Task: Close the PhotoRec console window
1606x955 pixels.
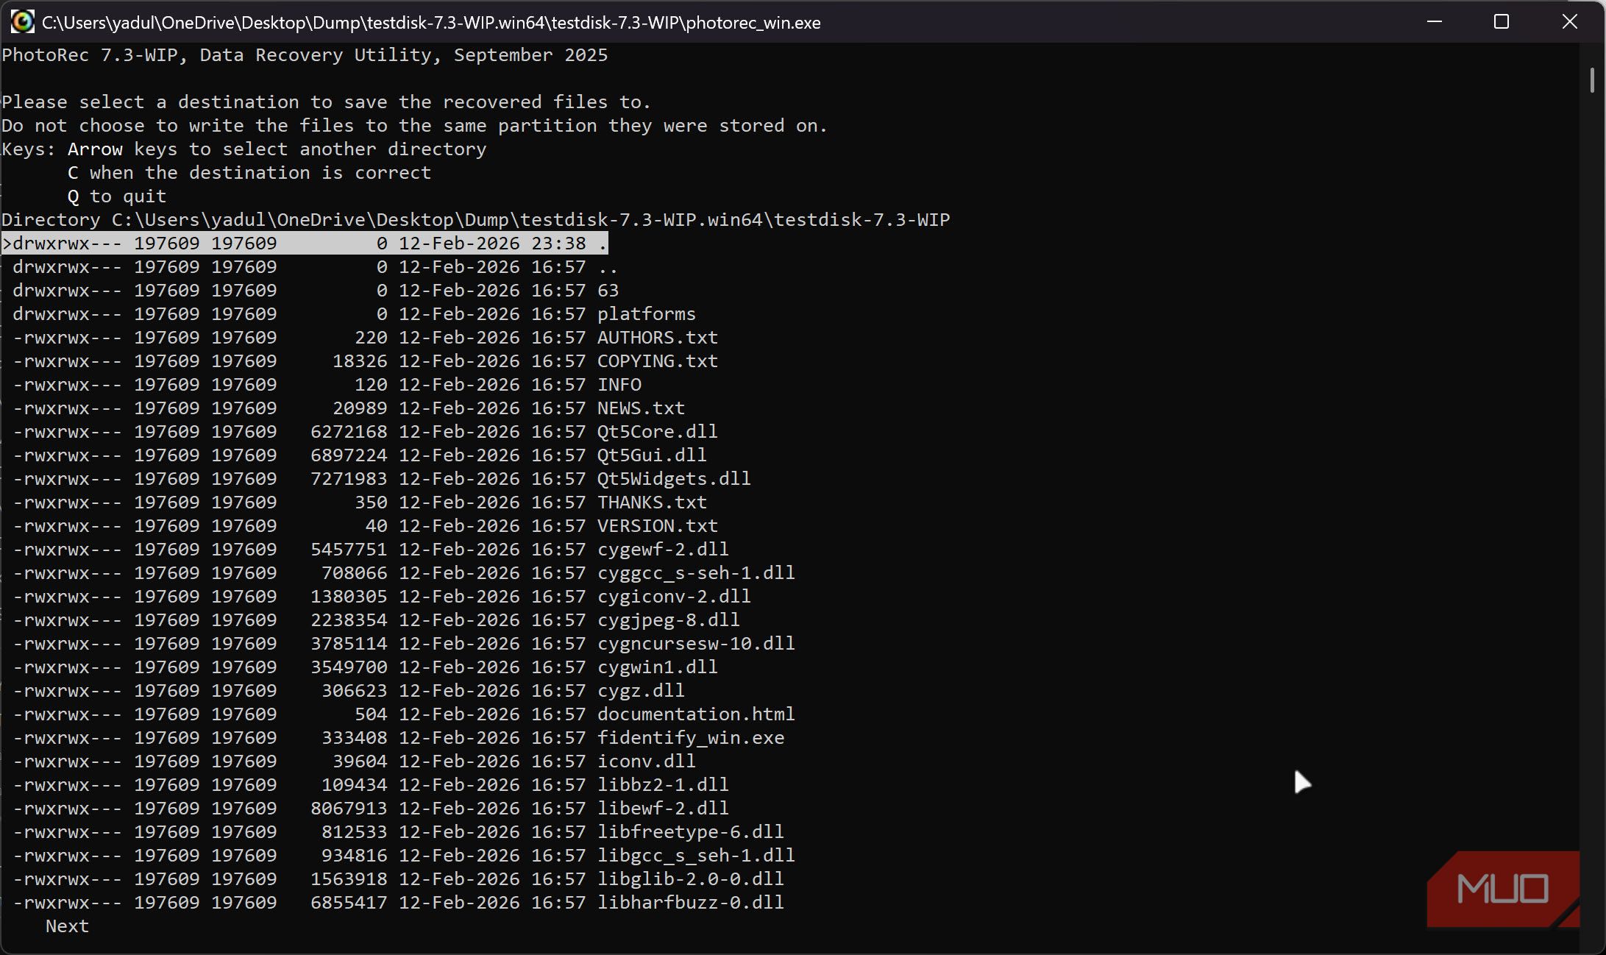Action: [x=1569, y=22]
